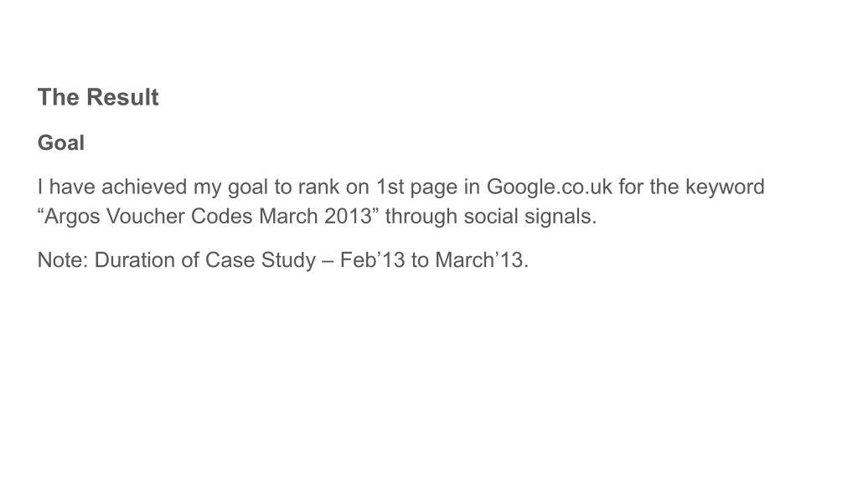Click the word "achieved" in the first sentence
The image size is (858, 482).
pyautogui.click(x=144, y=187)
